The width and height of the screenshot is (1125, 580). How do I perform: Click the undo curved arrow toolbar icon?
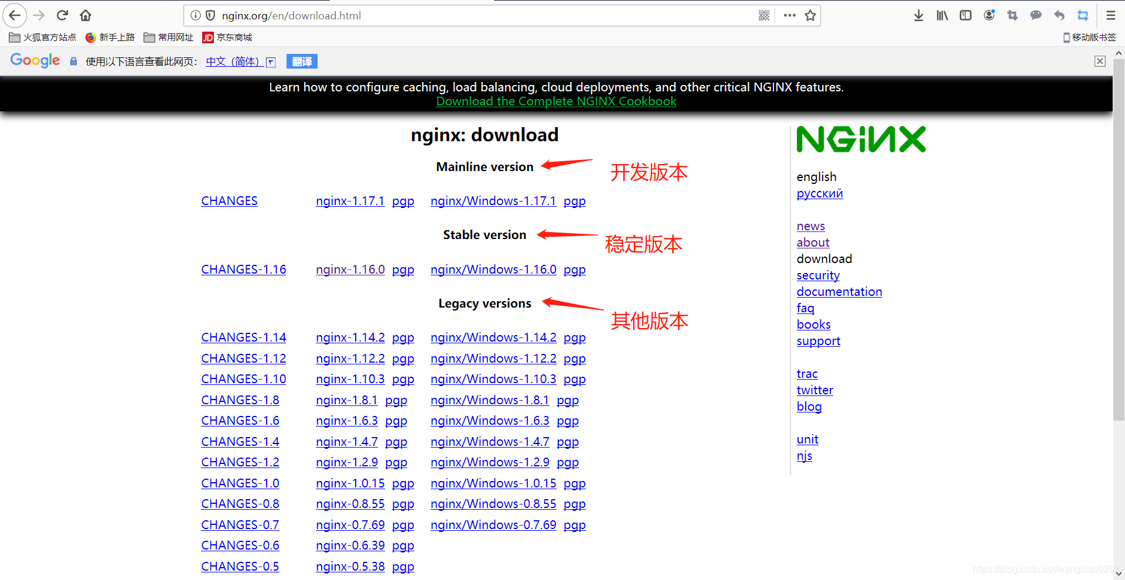(x=1059, y=16)
